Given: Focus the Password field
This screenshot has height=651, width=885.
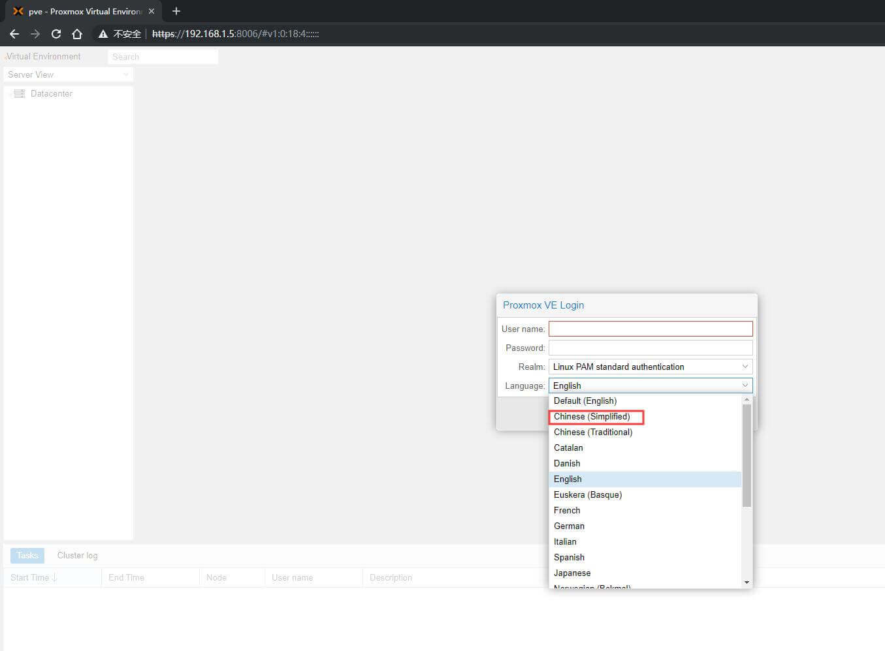Looking at the screenshot, I should 650,348.
